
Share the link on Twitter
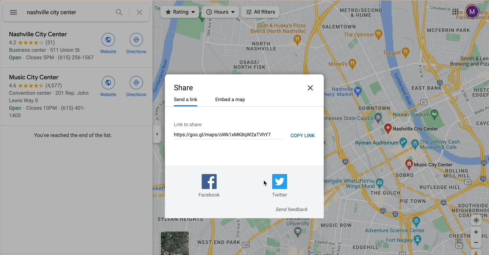(280, 181)
